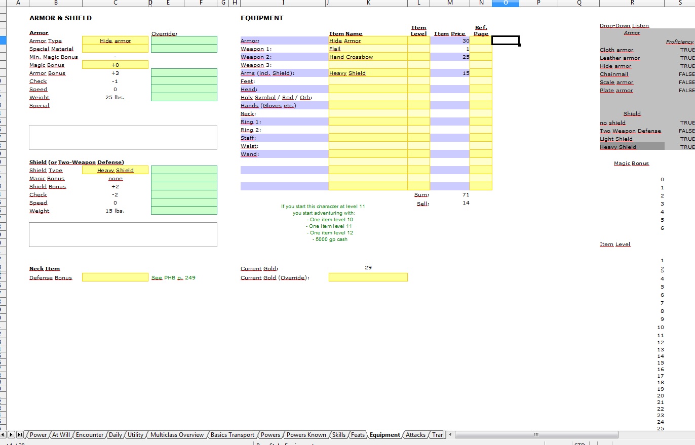Click the Hands (Gloves etc.) slot label
Viewport: 695px width, 445px height.
pyautogui.click(x=268, y=105)
